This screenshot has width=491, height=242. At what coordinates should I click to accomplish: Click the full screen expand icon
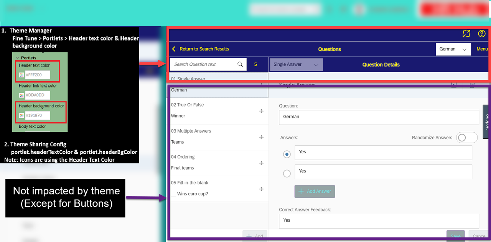[466, 34]
